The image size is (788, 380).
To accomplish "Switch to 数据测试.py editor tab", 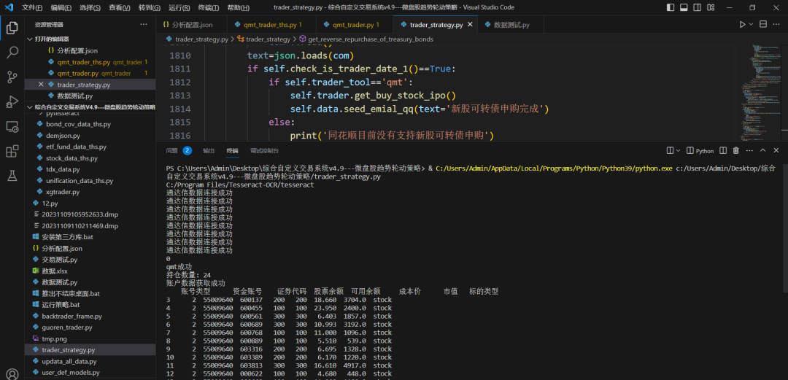I will 511,25.
